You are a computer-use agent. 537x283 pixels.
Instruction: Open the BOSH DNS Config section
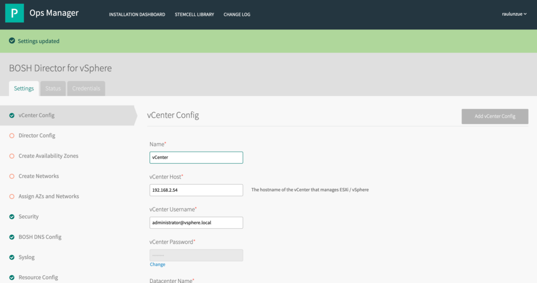click(40, 237)
